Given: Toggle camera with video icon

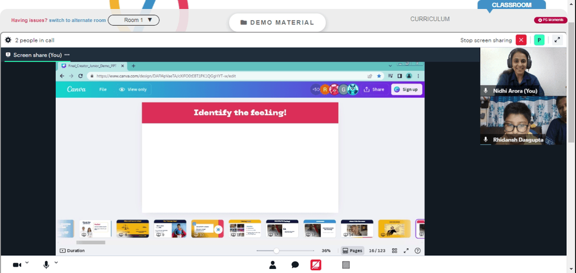Looking at the screenshot, I should coord(17,265).
